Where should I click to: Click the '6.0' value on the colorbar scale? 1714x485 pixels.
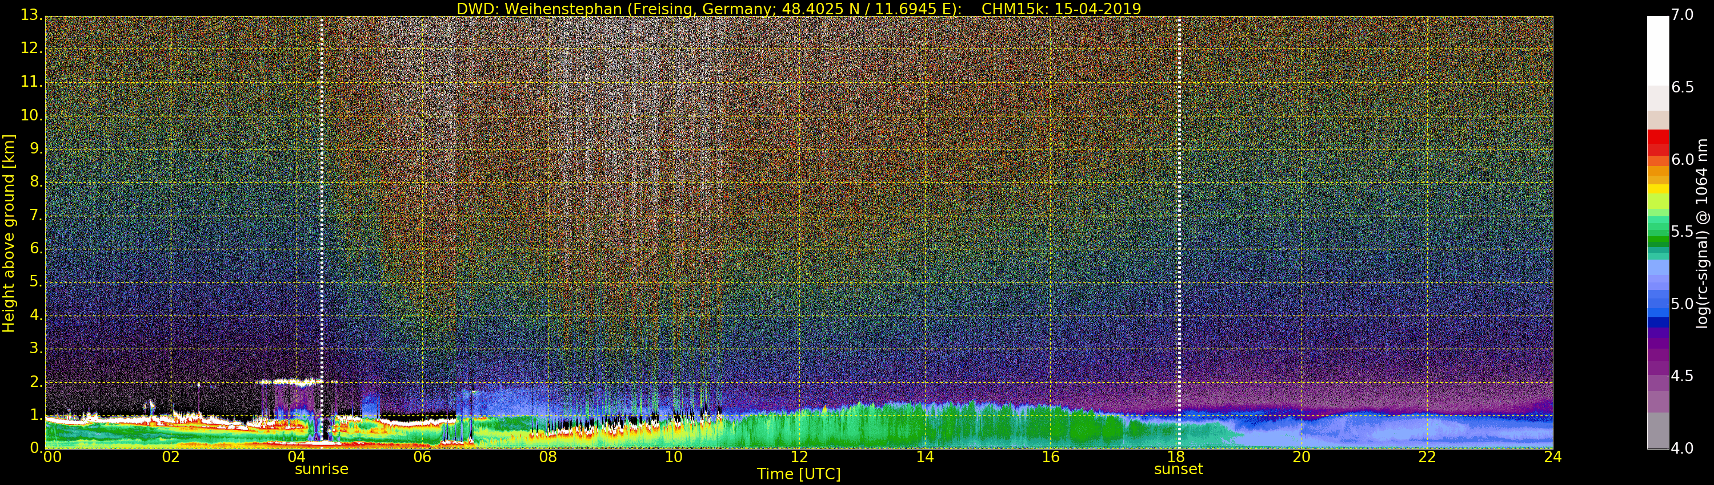coord(1683,159)
